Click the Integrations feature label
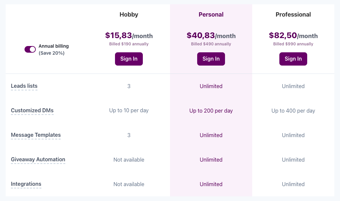Viewport: 340px width, 201px height. [x=26, y=184]
